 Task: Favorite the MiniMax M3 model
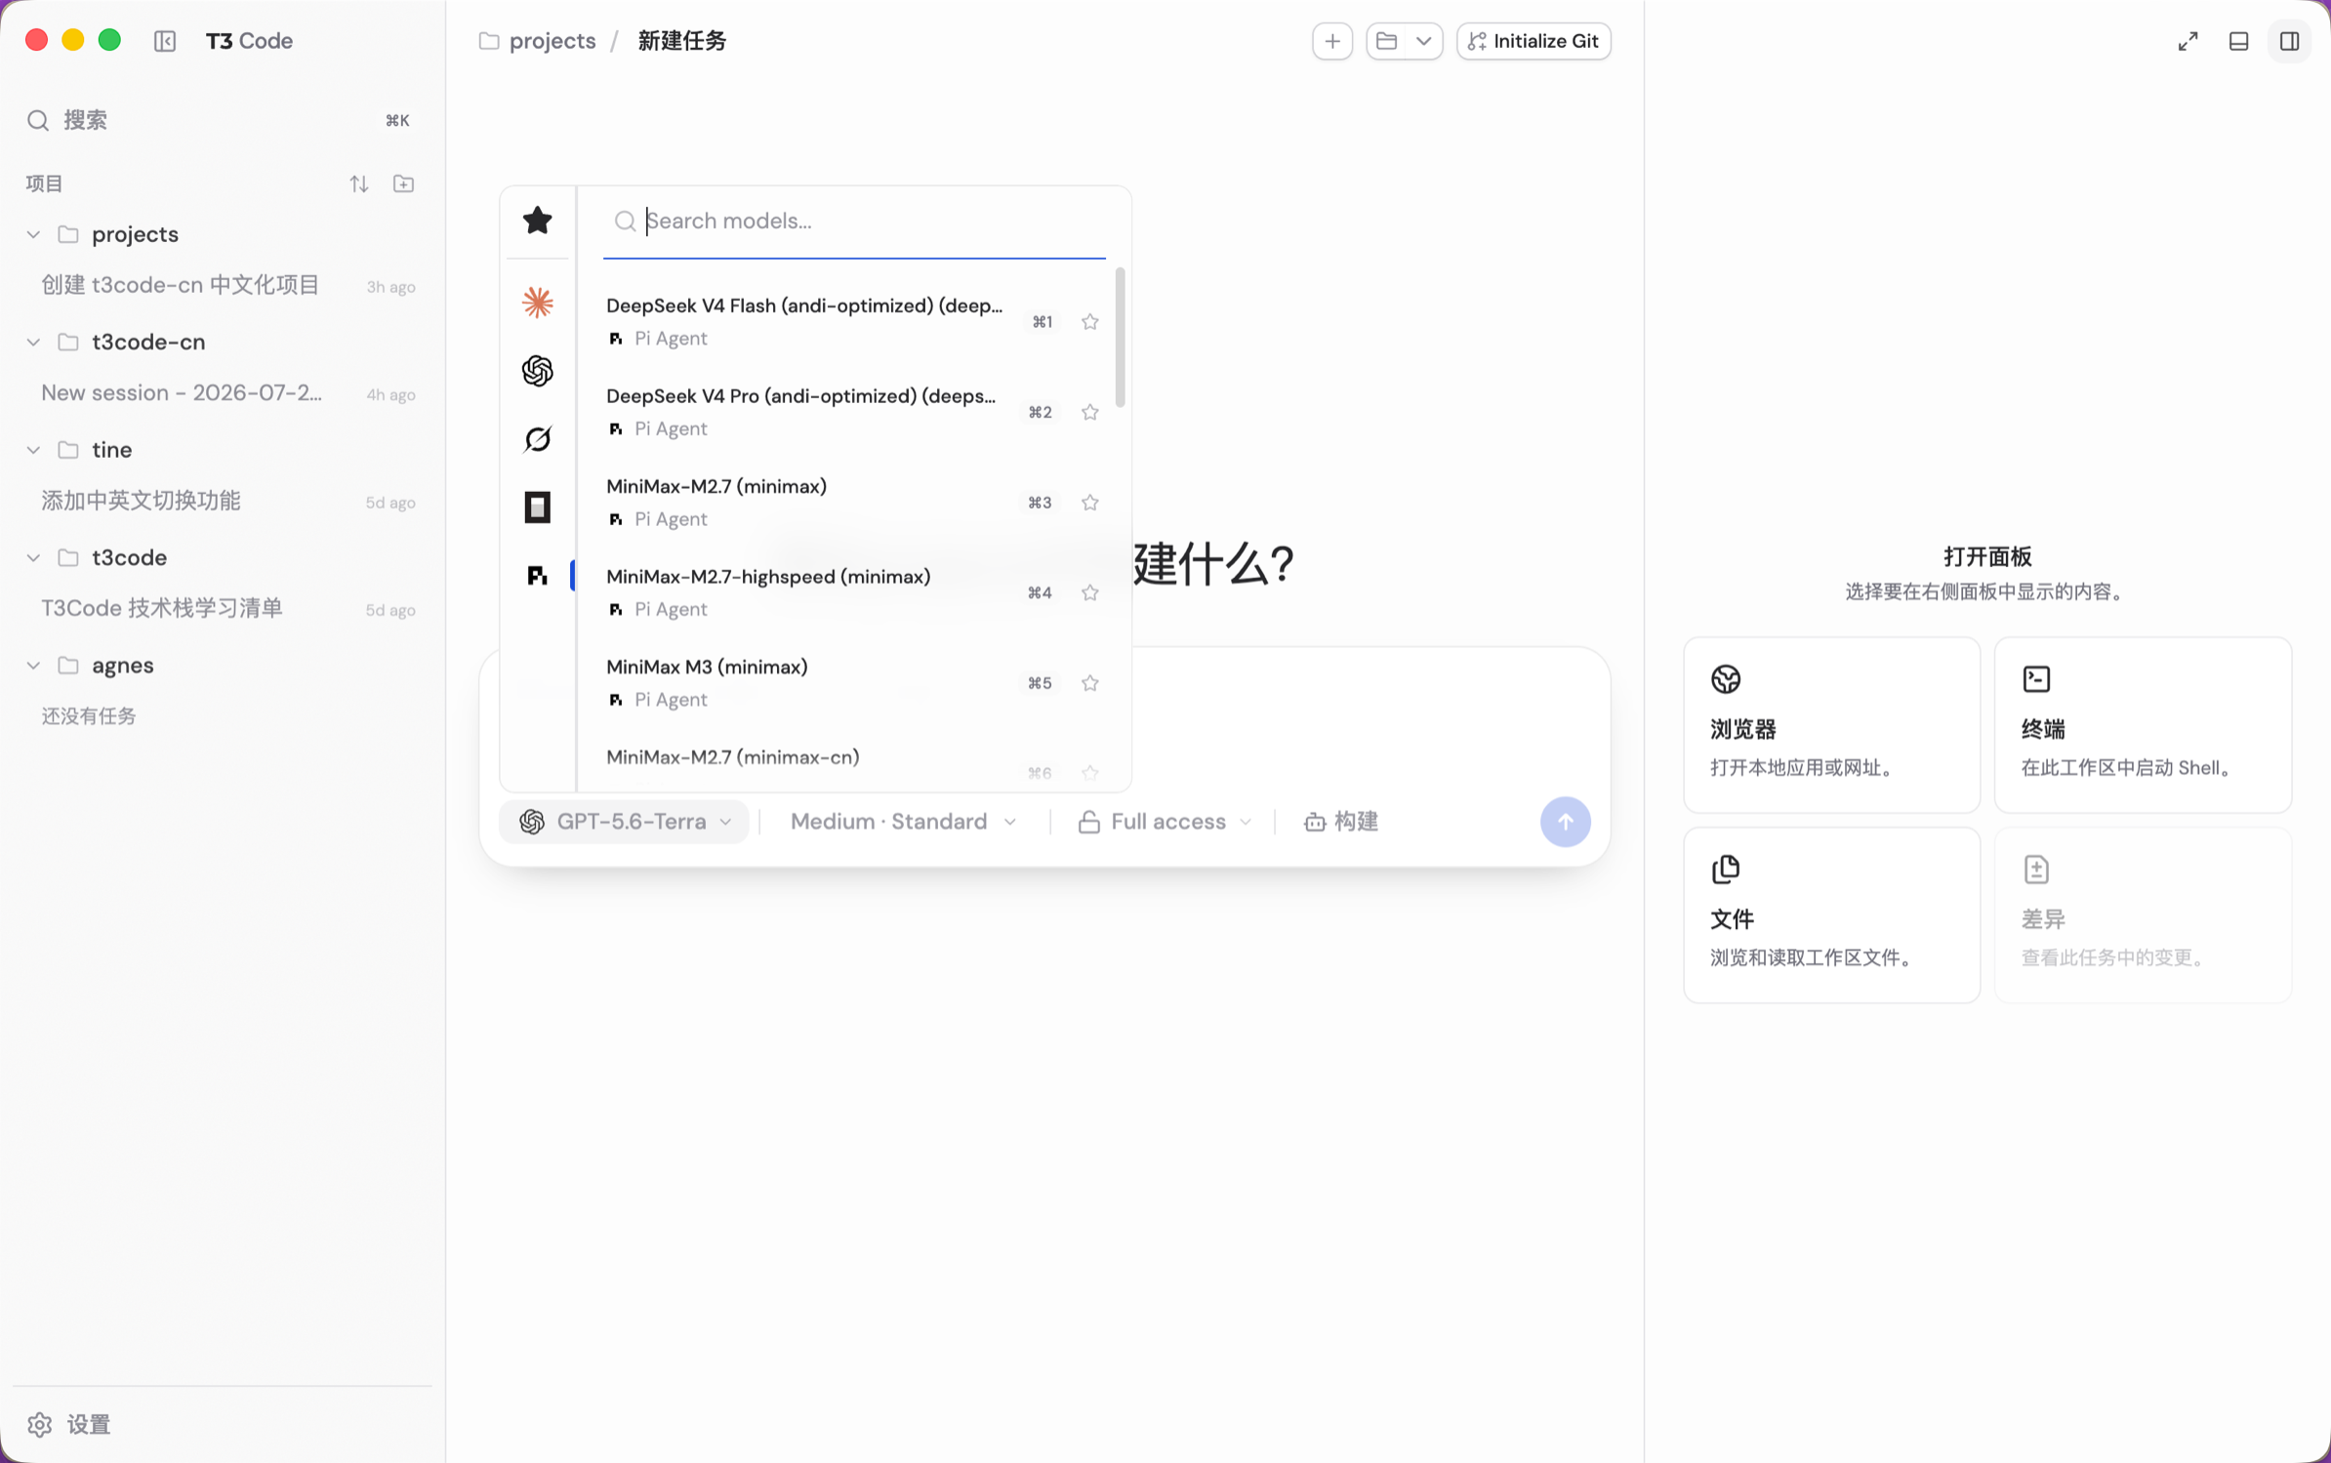[x=1090, y=683]
